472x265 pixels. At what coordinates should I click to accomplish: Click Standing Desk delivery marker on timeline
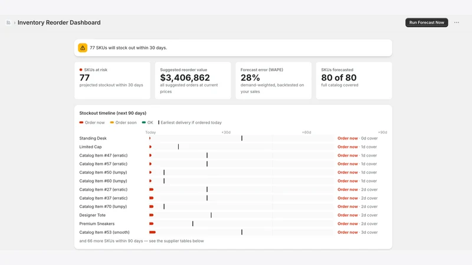tap(242, 138)
